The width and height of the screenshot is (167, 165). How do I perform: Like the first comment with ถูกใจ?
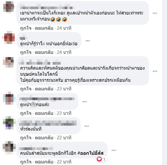26,28
